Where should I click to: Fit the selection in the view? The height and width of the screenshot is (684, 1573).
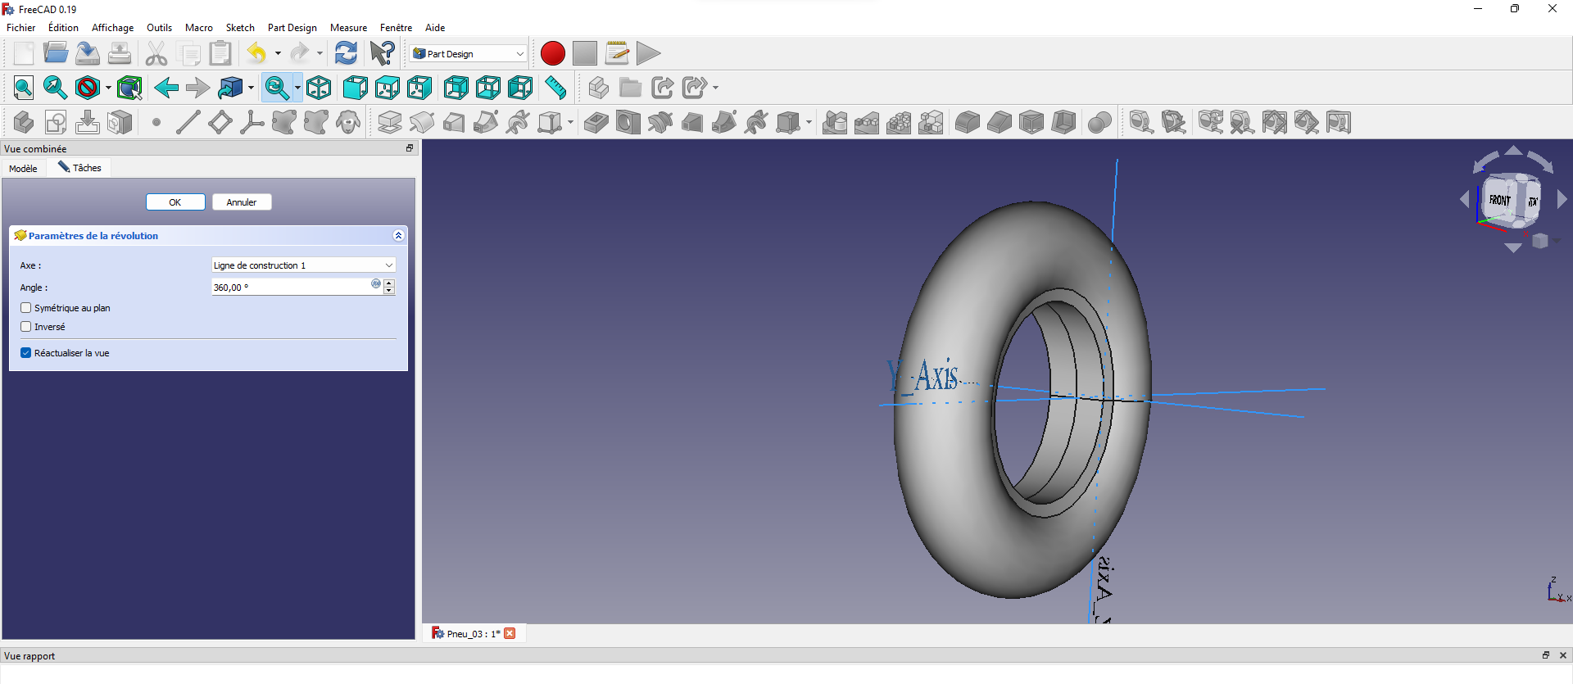pyautogui.click(x=56, y=88)
